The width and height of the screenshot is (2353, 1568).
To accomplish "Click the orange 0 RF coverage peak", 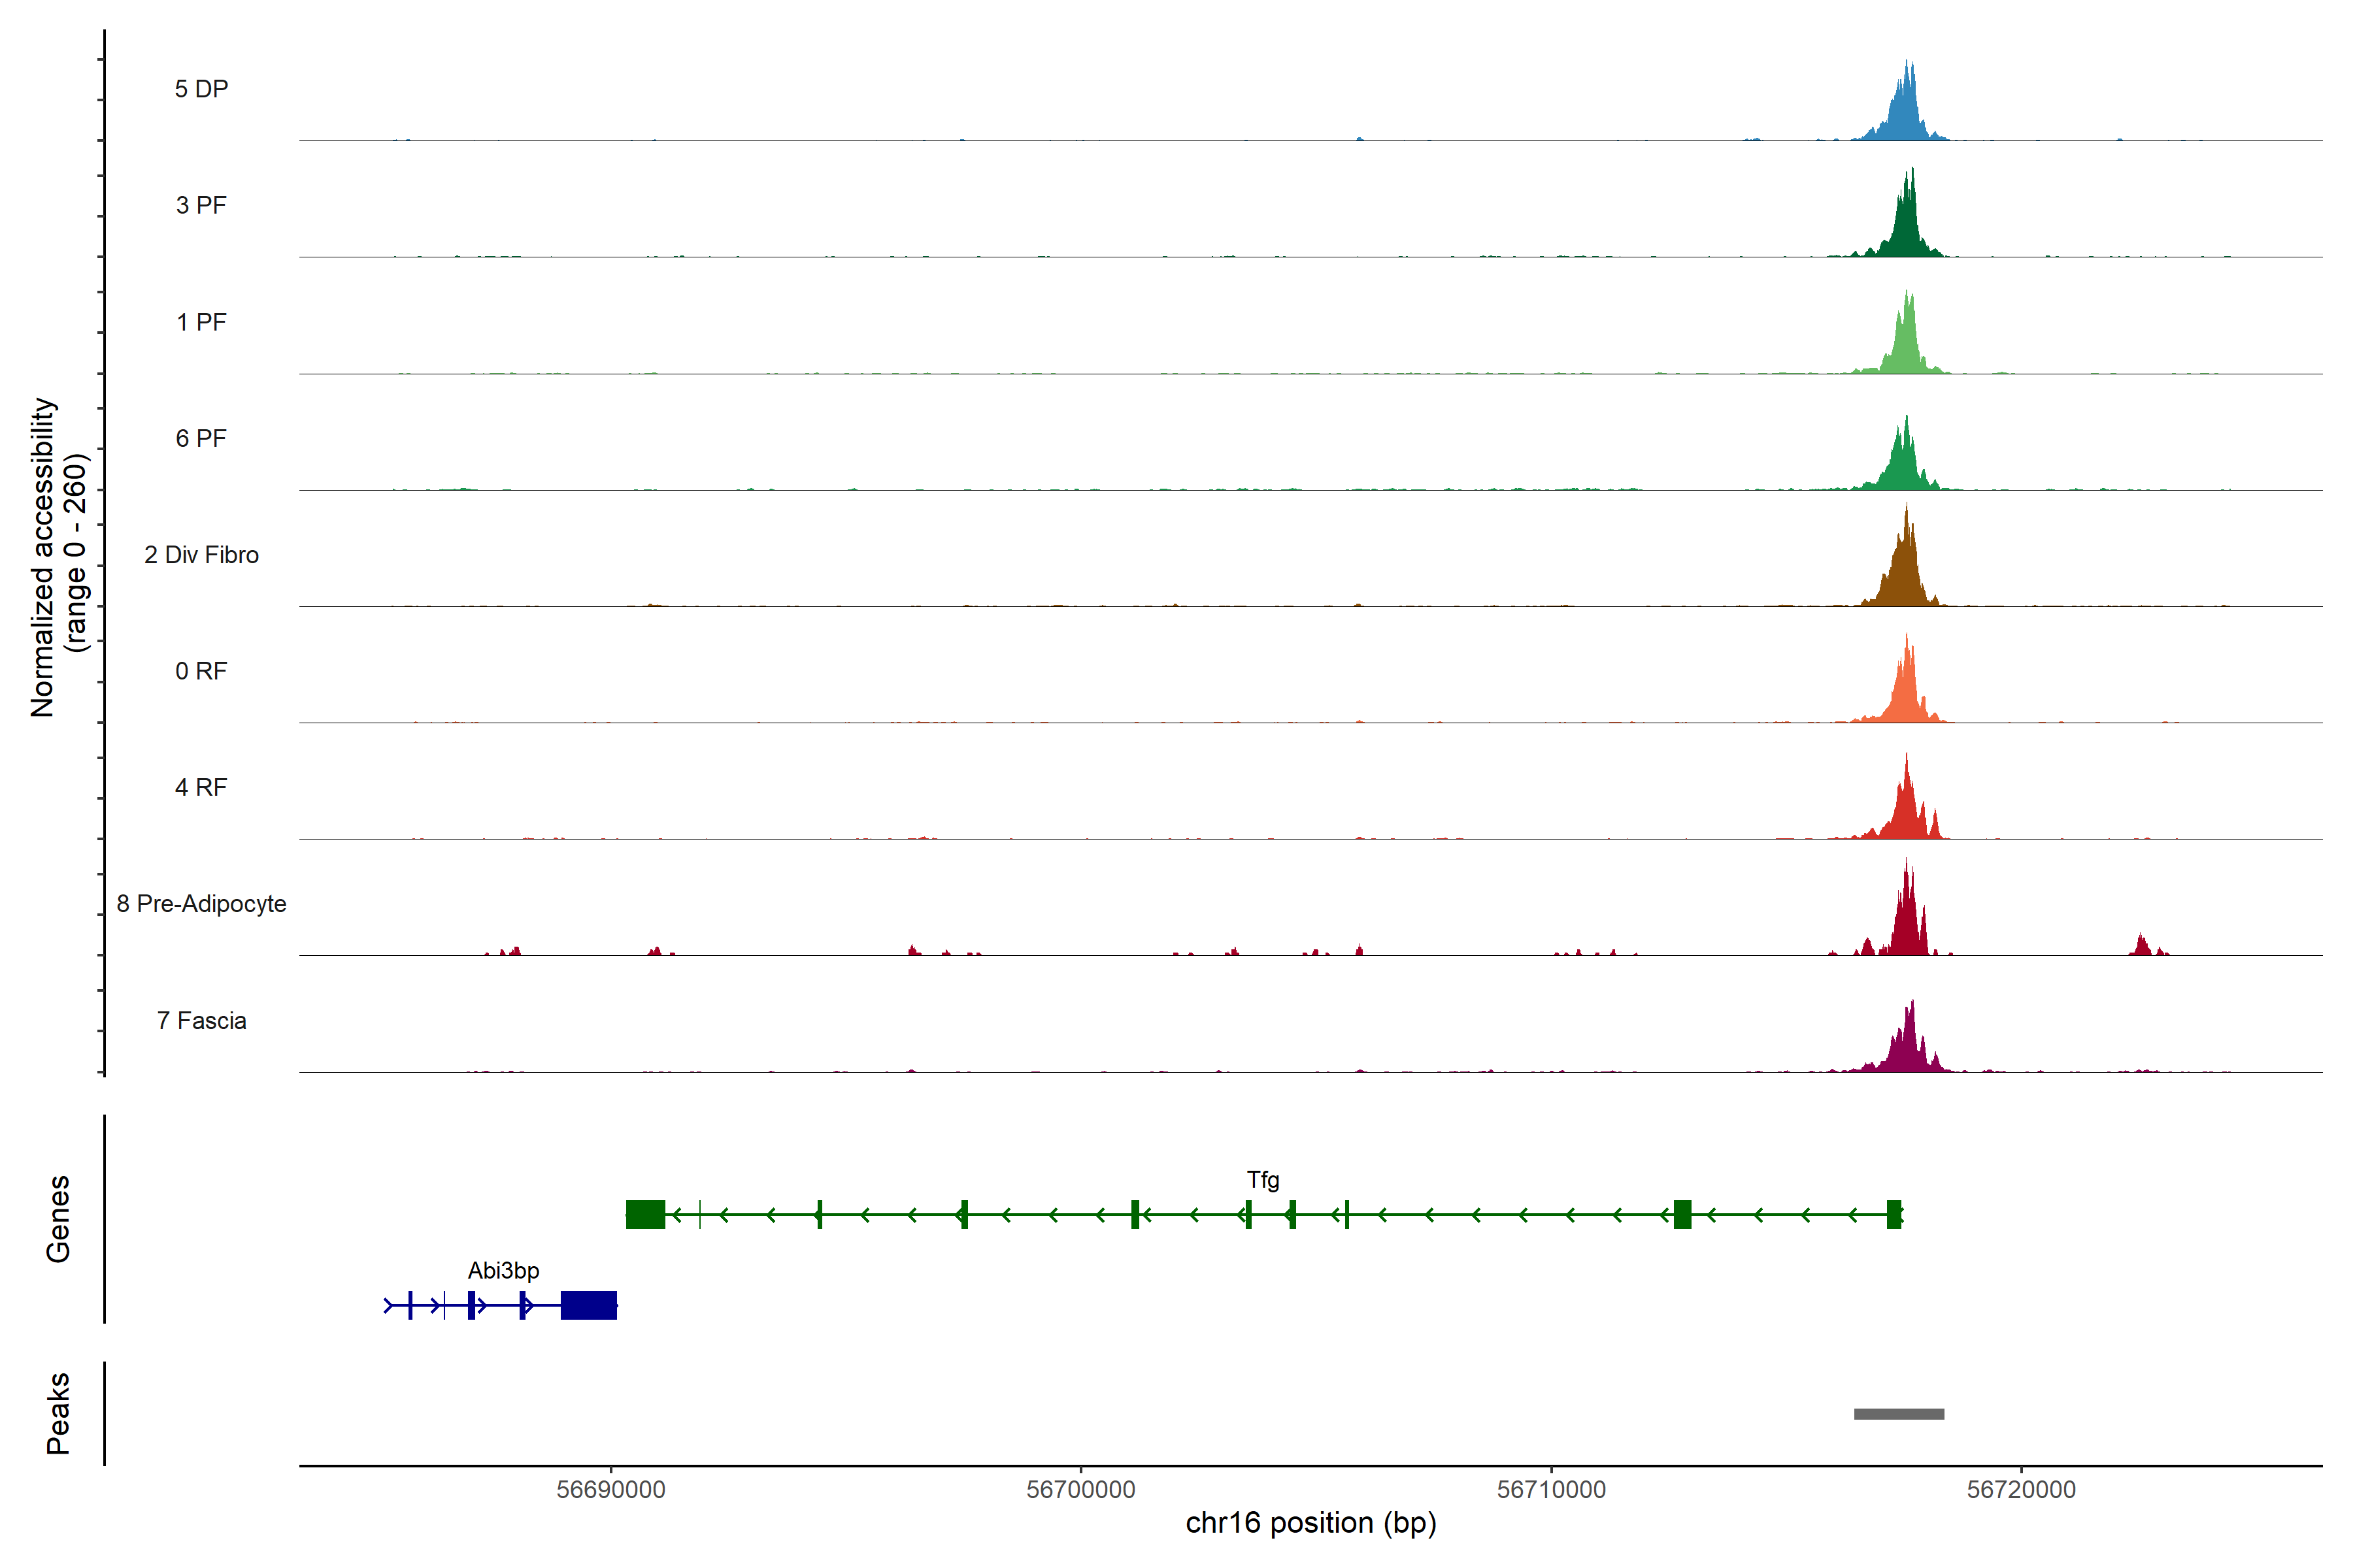I will pyautogui.click(x=1905, y=695).
